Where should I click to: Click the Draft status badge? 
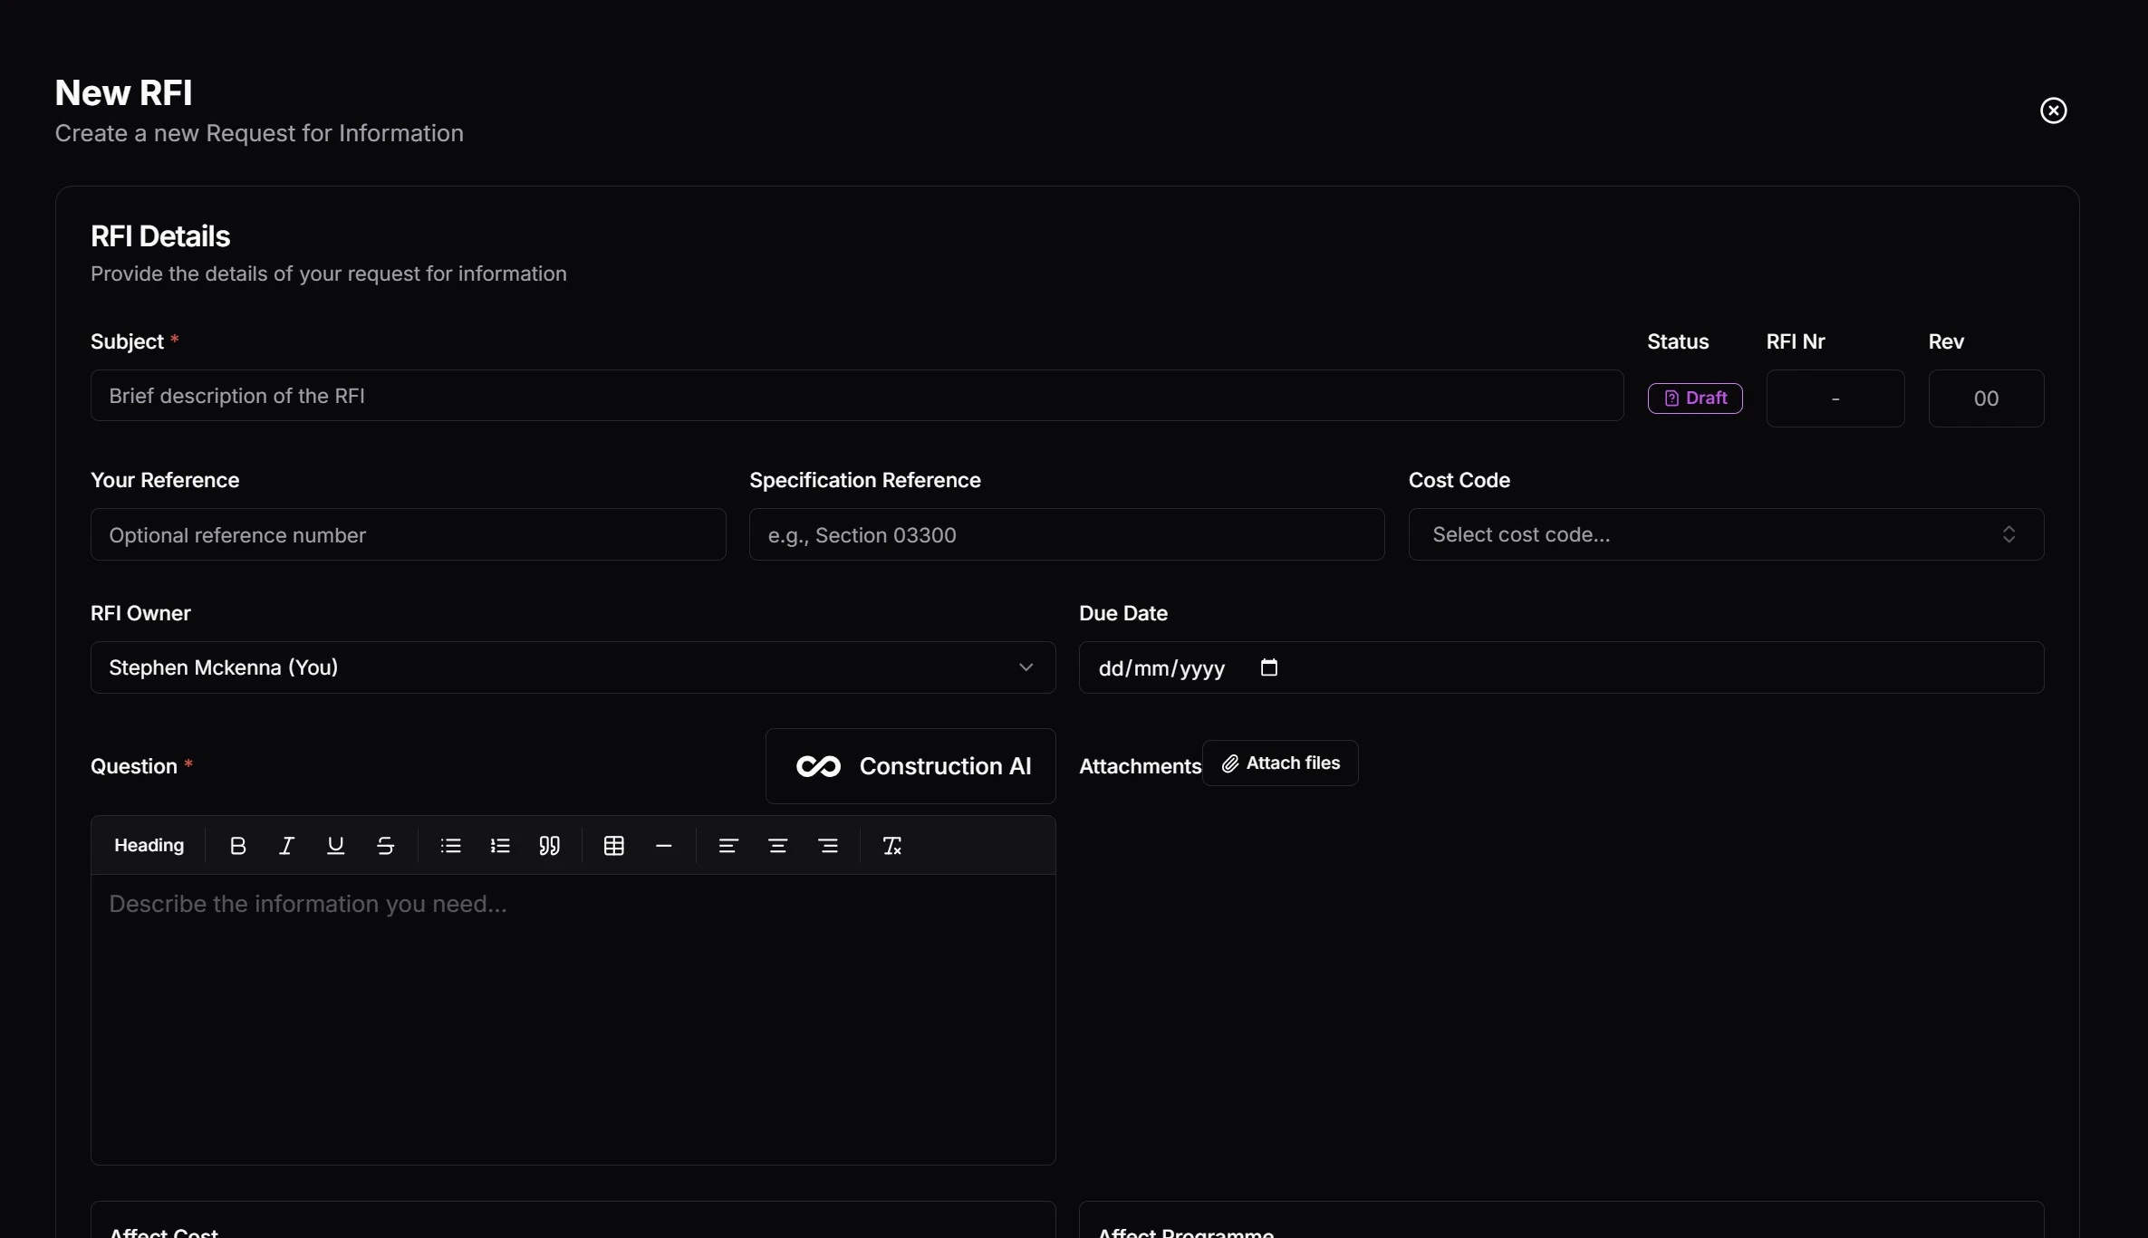[1695, 398]
